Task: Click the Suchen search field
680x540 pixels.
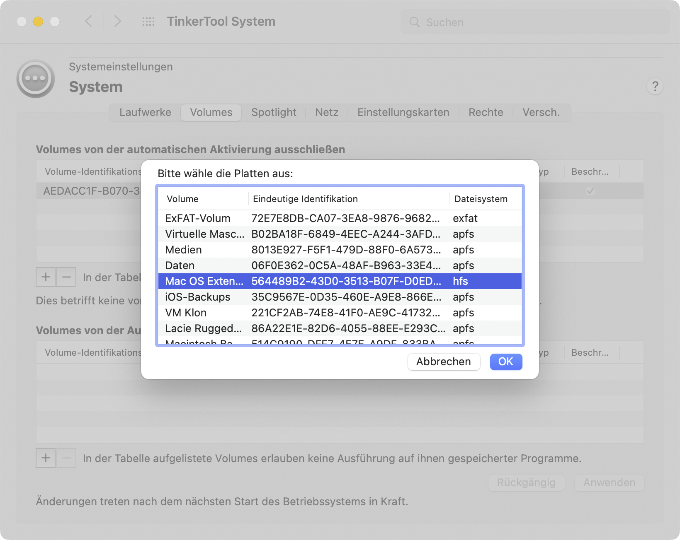Action: tap(535, 22)
